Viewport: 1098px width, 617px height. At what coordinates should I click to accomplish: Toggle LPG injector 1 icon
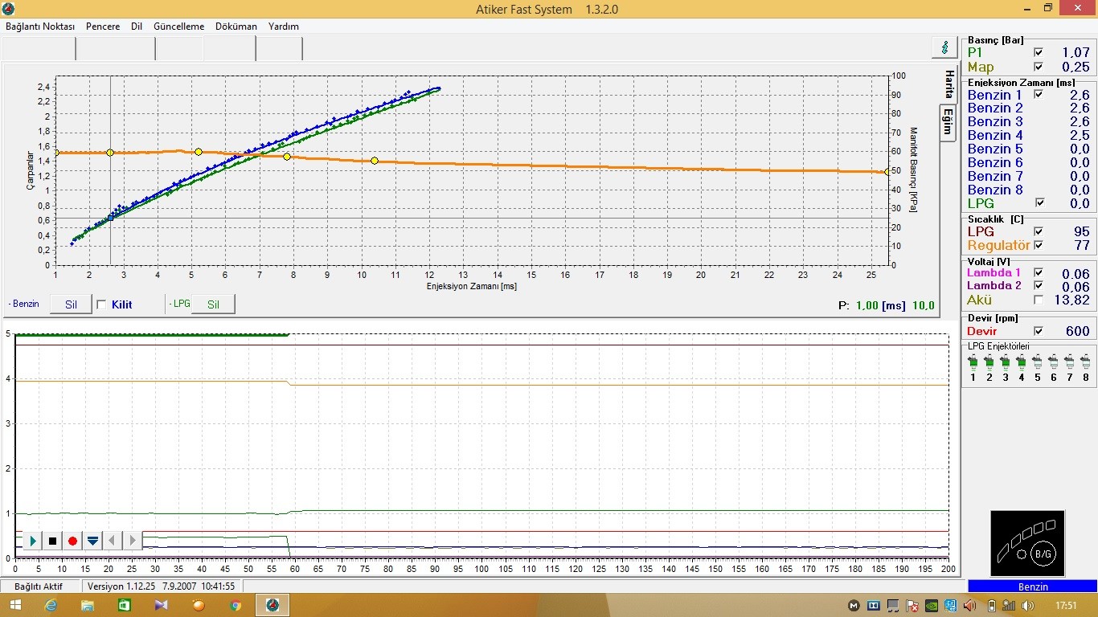[973, 362]
